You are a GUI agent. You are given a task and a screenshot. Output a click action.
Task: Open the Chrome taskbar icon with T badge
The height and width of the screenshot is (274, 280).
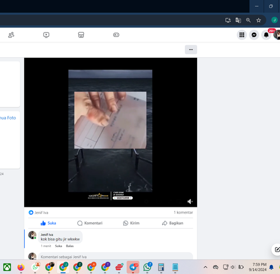[x=105, y=267]
